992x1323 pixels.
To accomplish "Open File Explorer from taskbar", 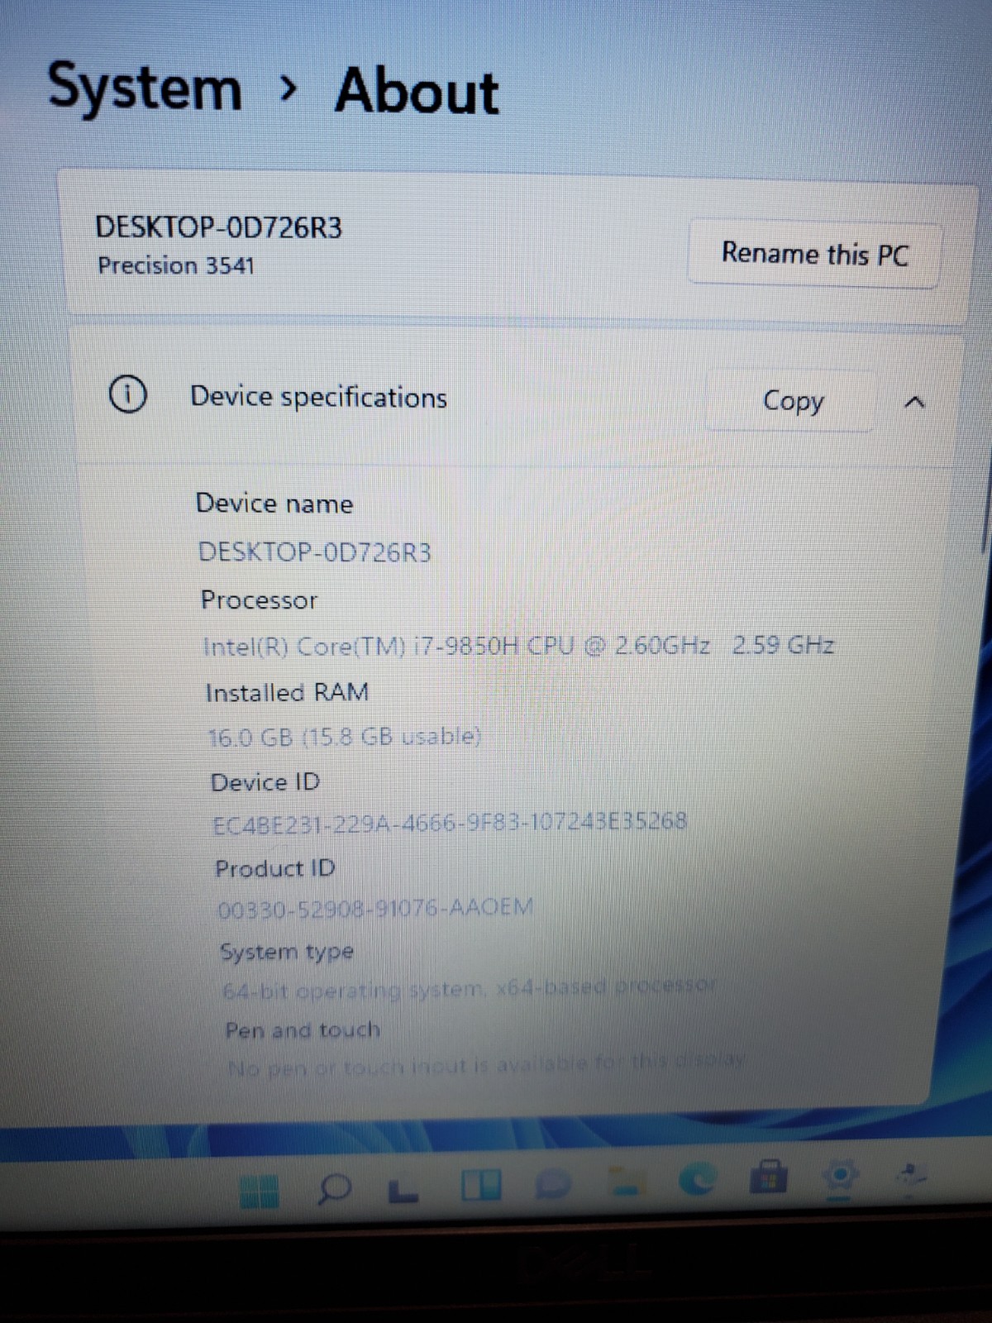I will coord(627,1182).
